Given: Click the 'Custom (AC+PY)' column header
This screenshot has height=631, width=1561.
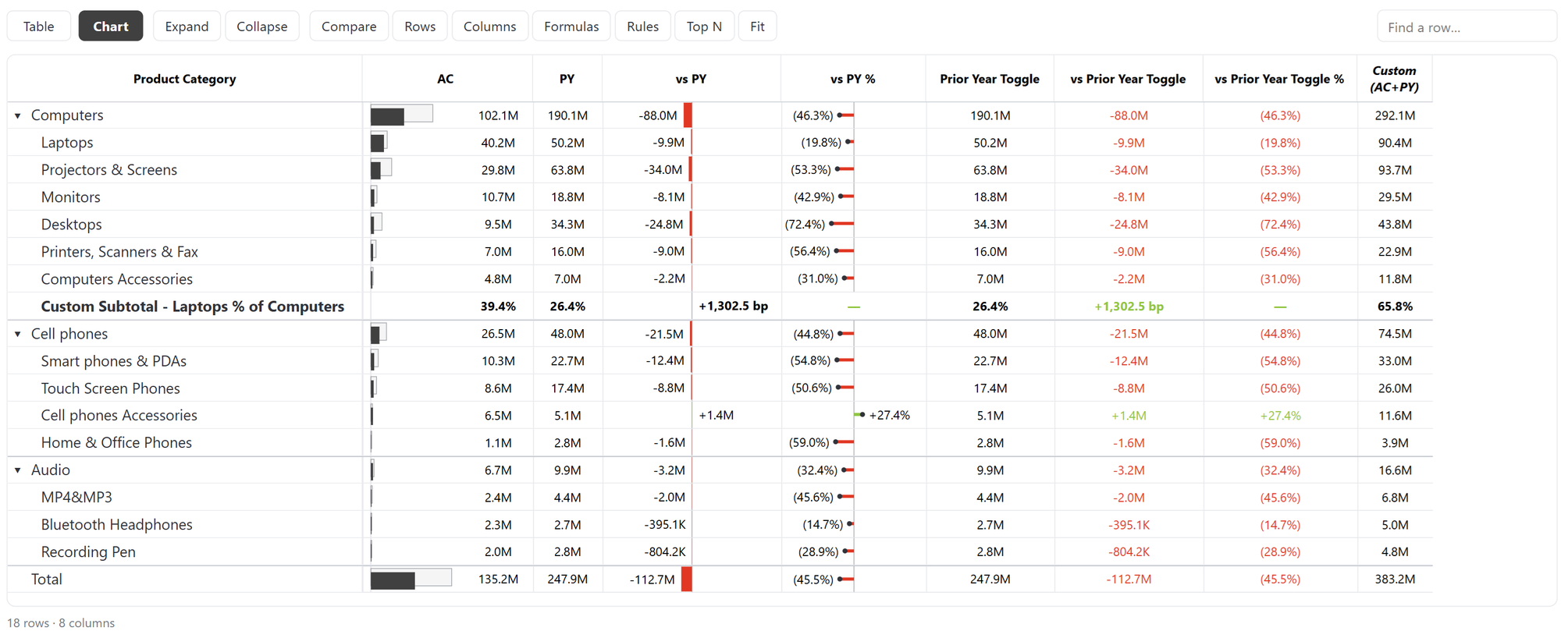Looking at the screenshot, I should [x=1394, y=79].
